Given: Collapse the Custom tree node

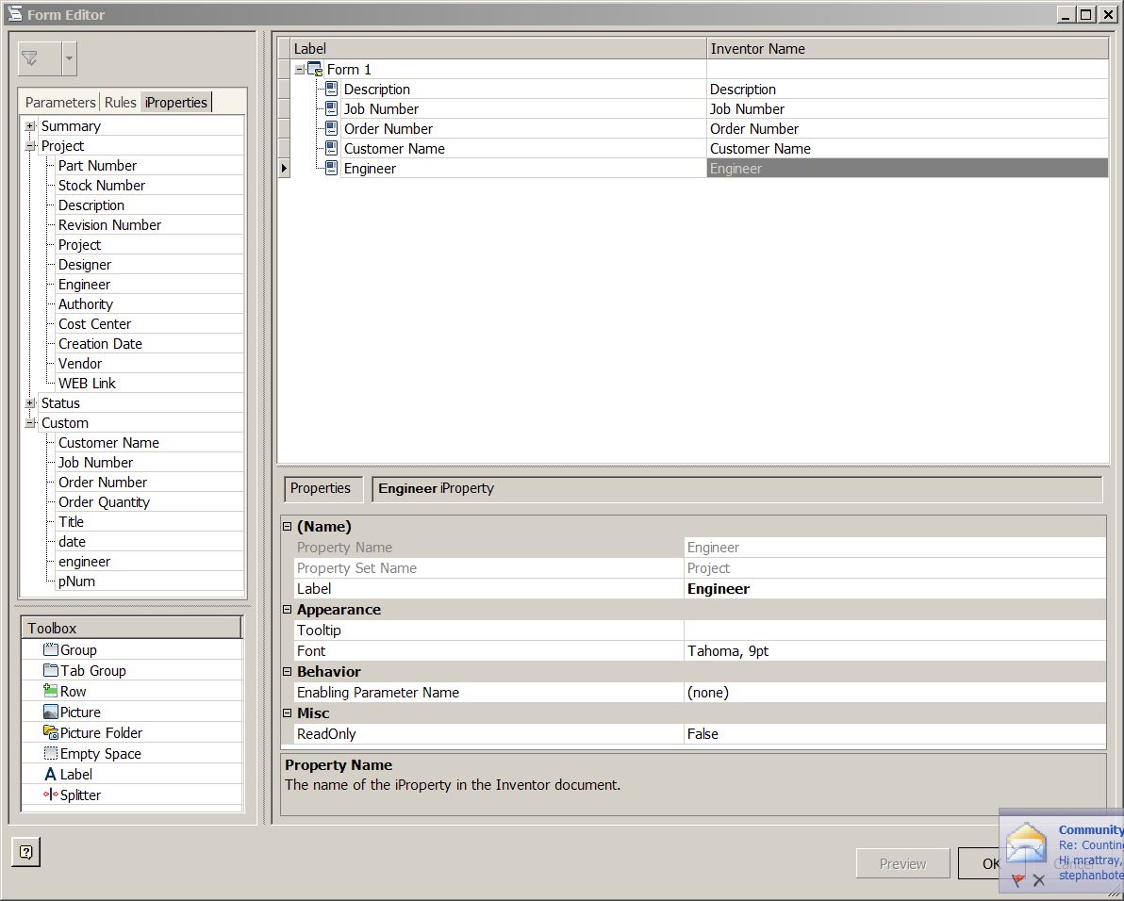Looking at the screenshot, I should 30,423.
